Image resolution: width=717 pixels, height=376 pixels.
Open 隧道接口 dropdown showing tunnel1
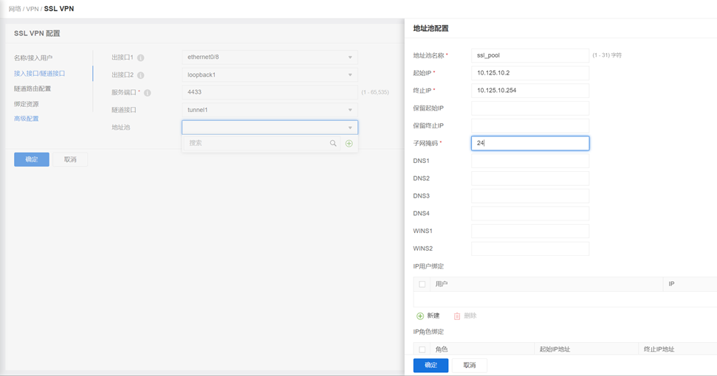pos(270,110)
